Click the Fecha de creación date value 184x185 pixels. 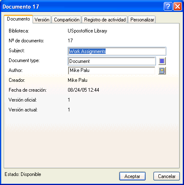(x=83, y=90)
